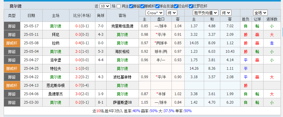This screenshot has width=283, height=117.
Task: Click 恩尼斯华根 home team link
Action: point(55,85)
